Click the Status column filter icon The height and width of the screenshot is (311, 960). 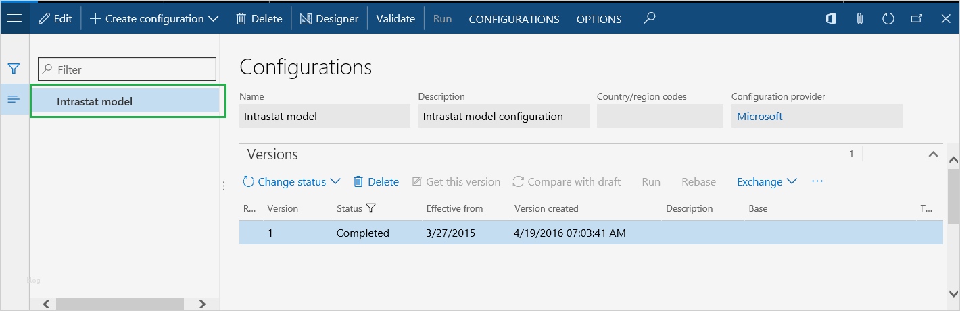click(x=370, y=208)
